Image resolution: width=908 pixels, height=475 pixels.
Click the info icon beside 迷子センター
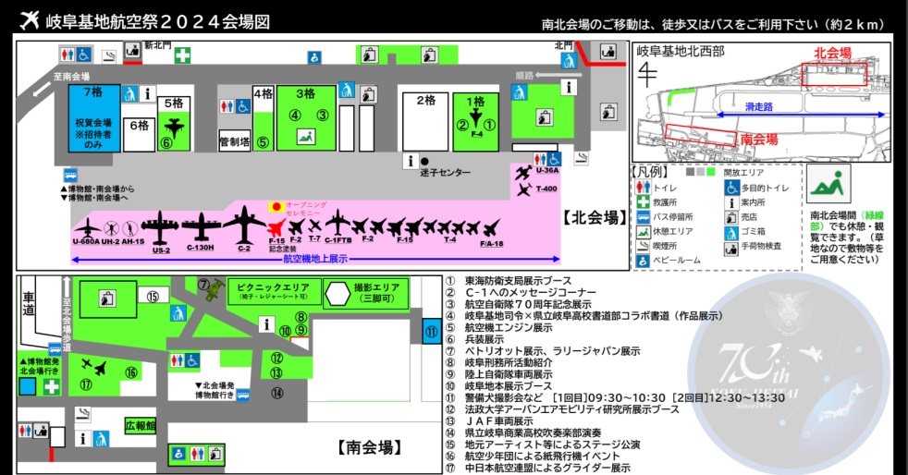[411, 161]
